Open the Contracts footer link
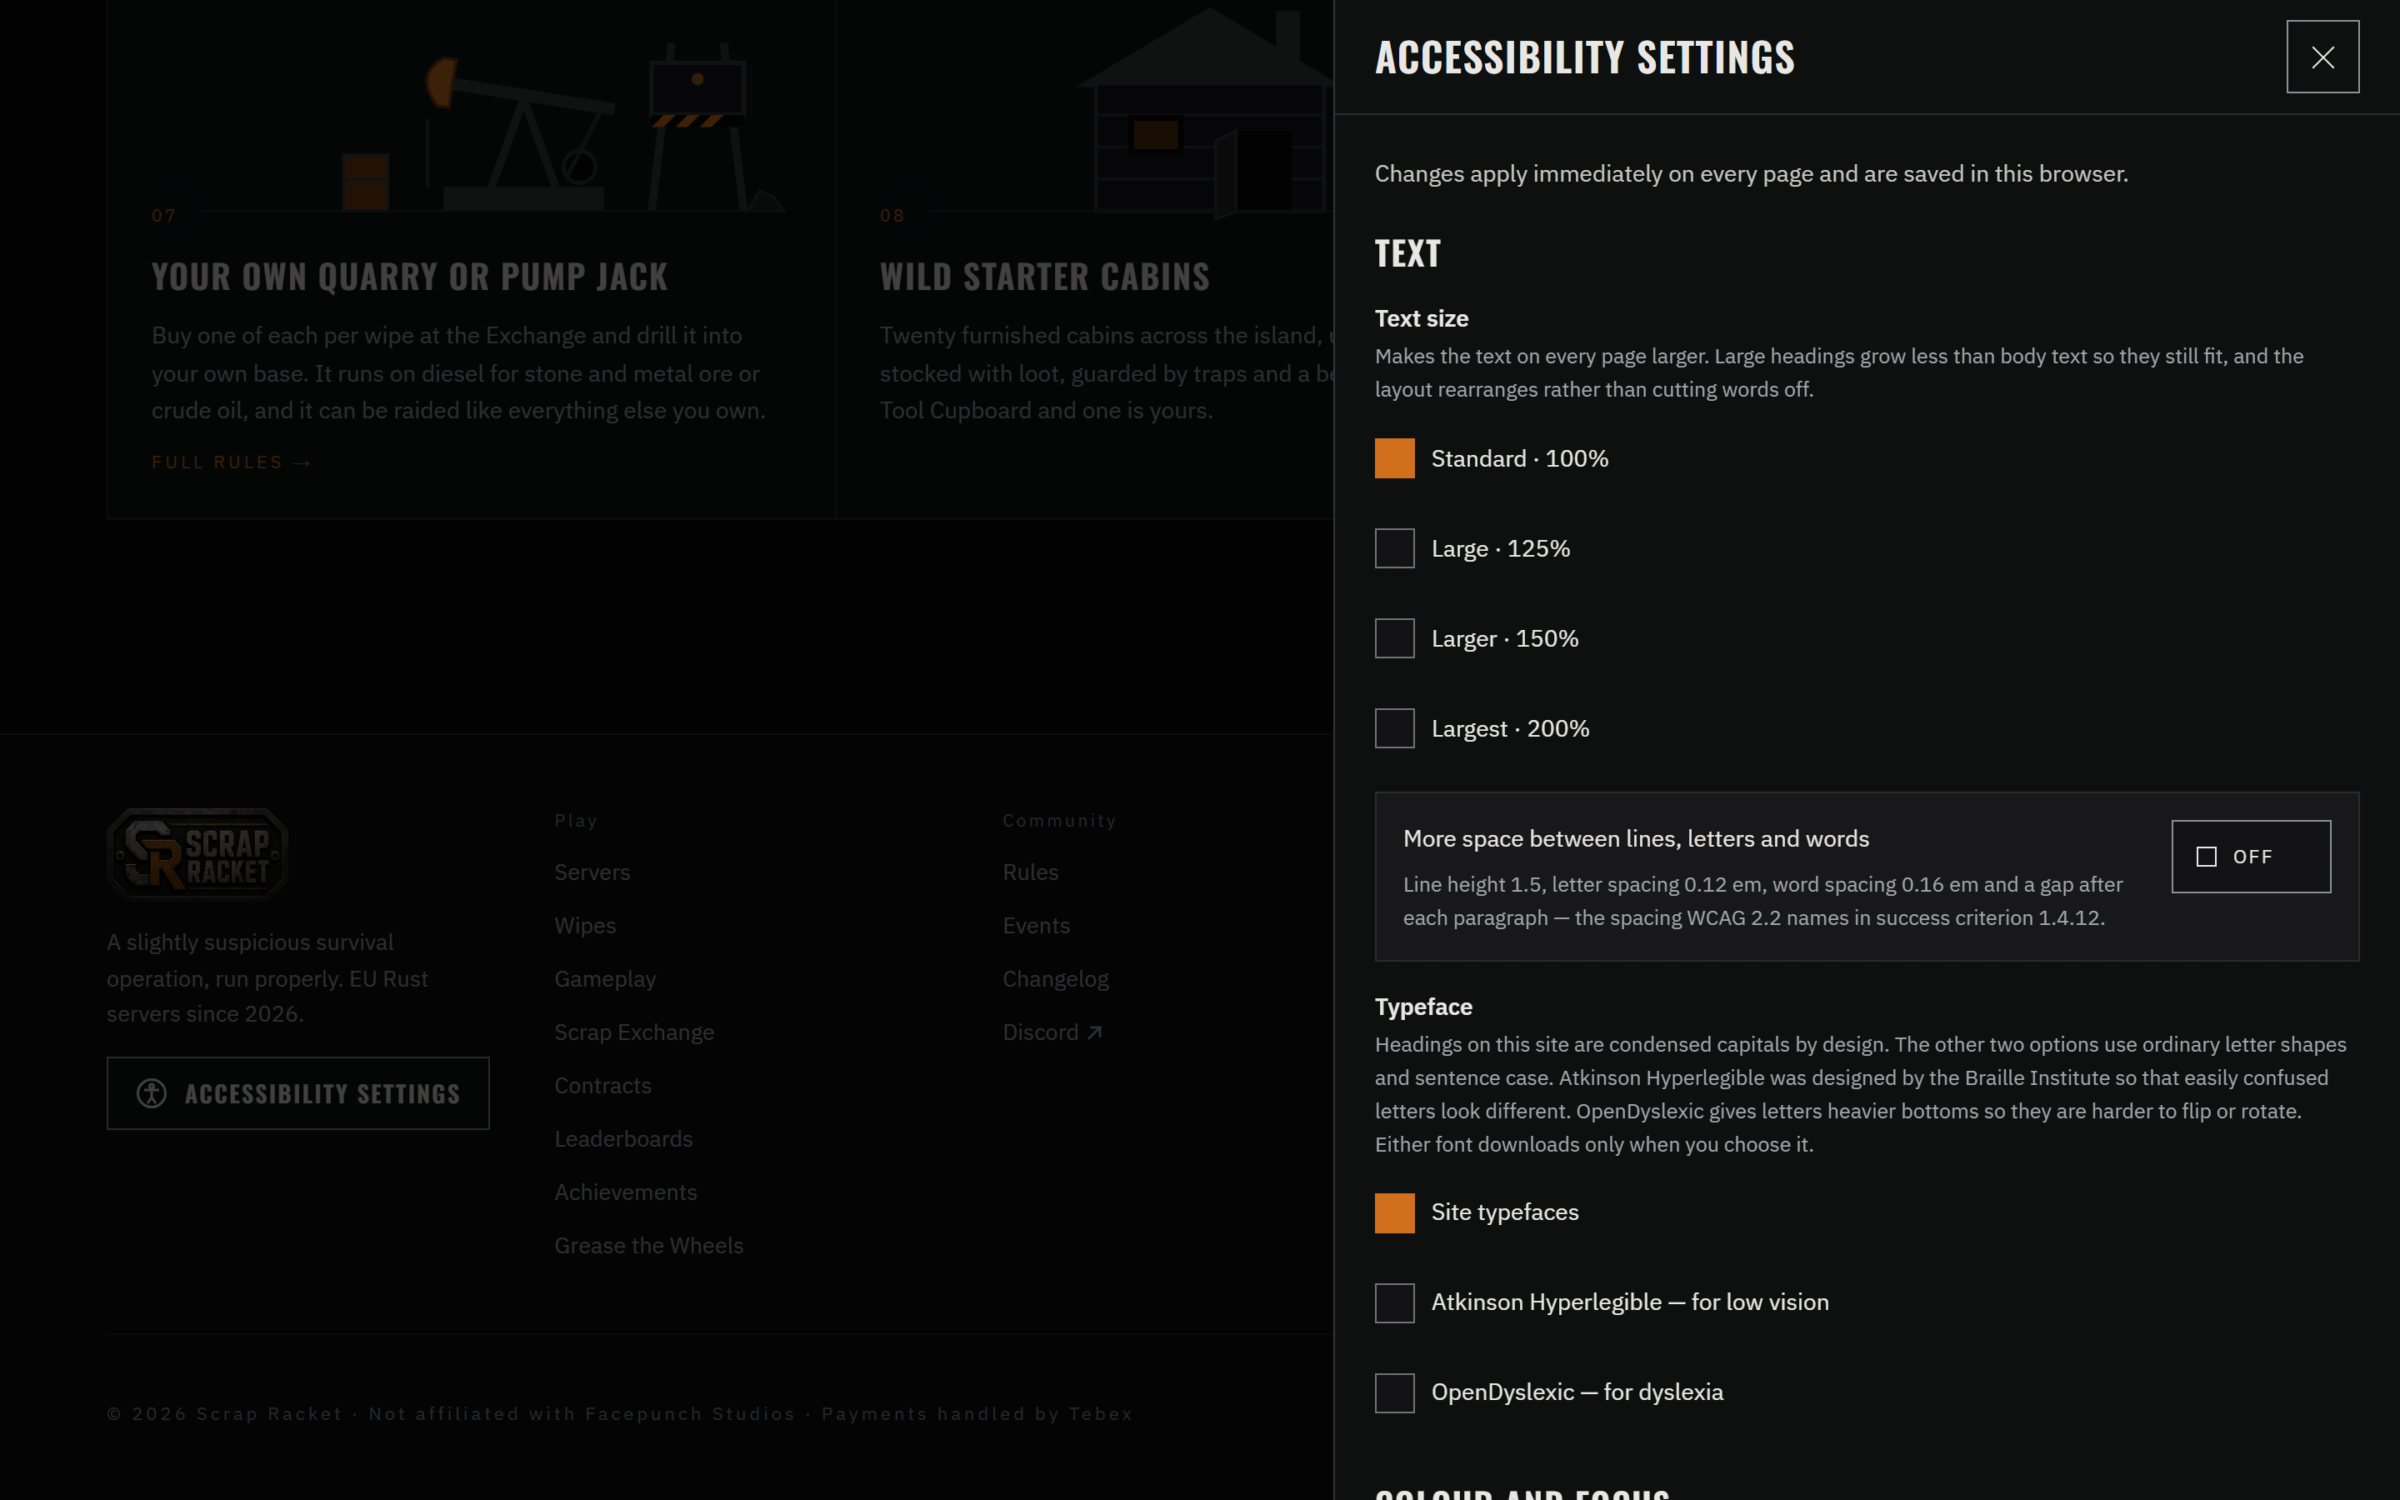The width and height of the screenshot is (2400, 1500). (603, 1085)
